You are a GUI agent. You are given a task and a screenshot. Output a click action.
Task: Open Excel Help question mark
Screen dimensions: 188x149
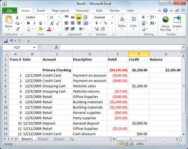point(165,11)
